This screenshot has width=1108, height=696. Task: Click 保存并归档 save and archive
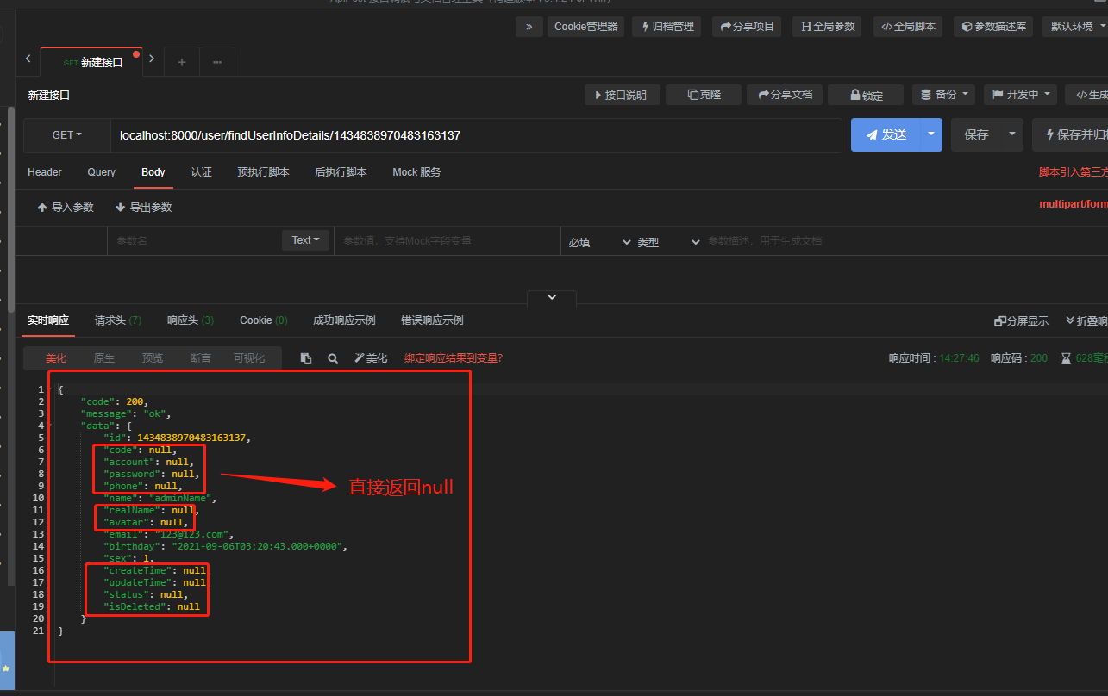pyautogui.click(x=1070, y=134)
